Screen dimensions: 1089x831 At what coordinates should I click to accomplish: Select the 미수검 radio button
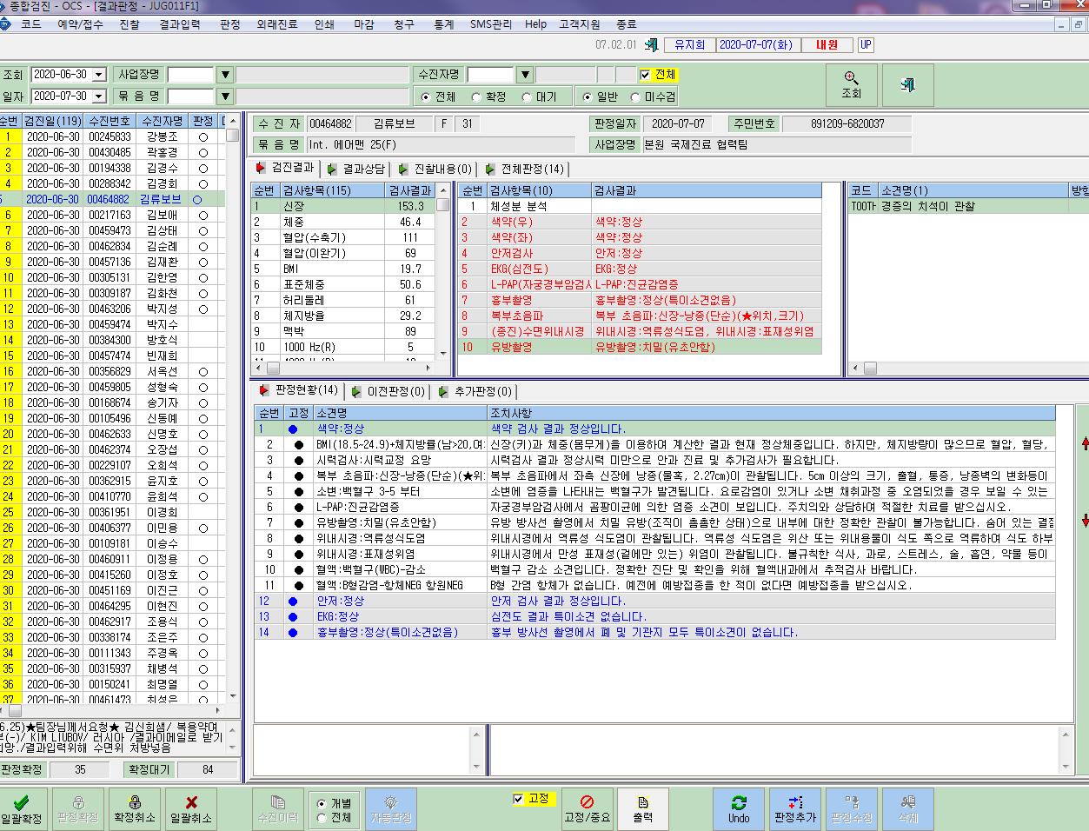(635, 97)
